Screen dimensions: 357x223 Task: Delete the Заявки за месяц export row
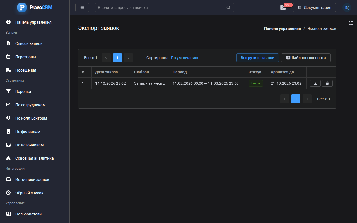pyautogui.click(x=327, y=83)
